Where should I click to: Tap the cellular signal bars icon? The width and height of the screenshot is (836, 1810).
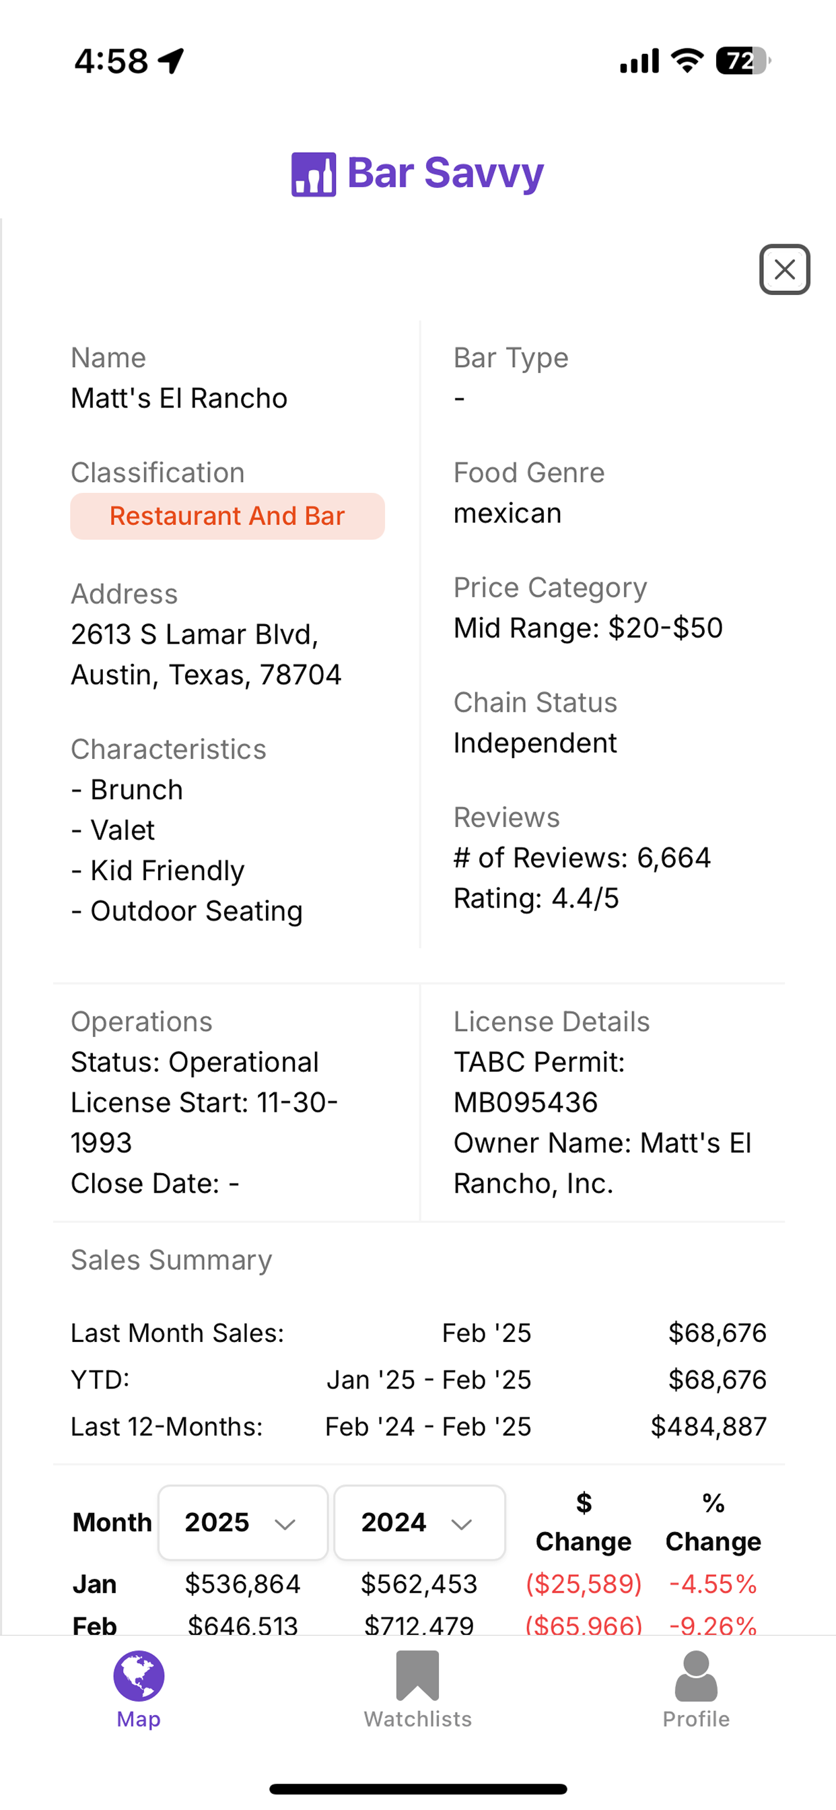point(639,61)
